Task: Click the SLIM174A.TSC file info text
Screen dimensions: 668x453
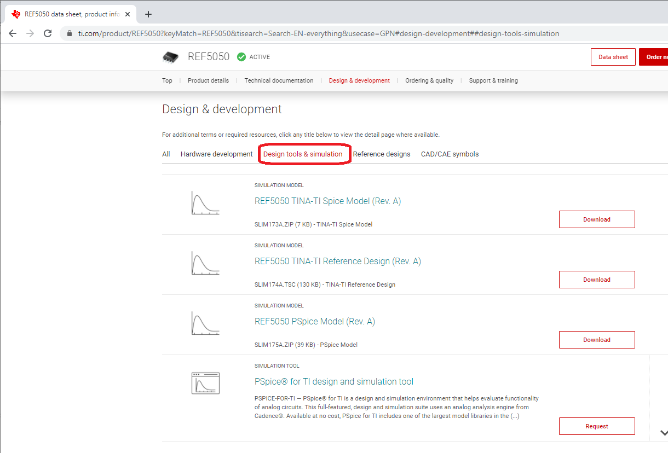Action: 325,284
